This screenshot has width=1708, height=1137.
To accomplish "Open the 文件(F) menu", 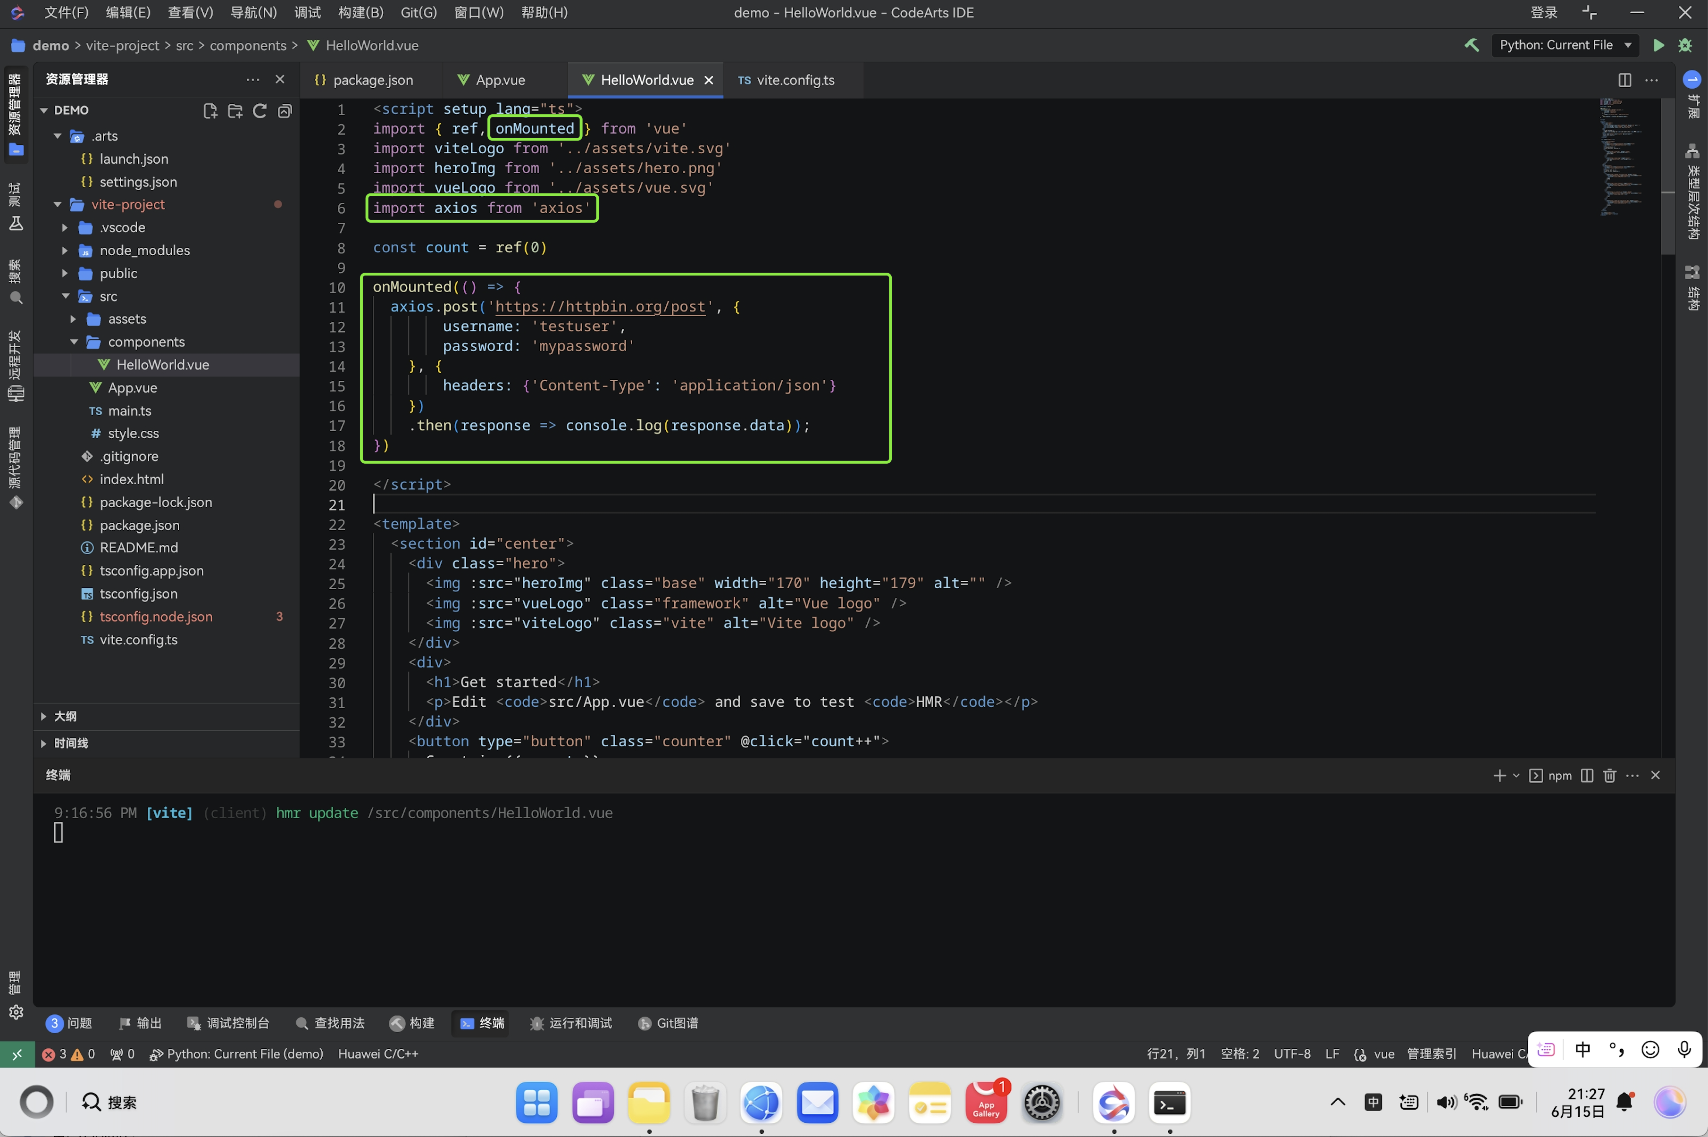I will click(66, 12).
